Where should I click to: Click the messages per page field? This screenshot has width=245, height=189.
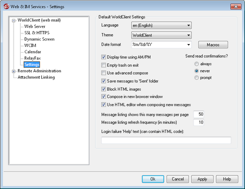click(199, 114)
